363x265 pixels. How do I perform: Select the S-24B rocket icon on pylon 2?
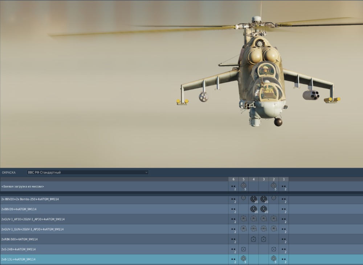(x=274, y=249)
